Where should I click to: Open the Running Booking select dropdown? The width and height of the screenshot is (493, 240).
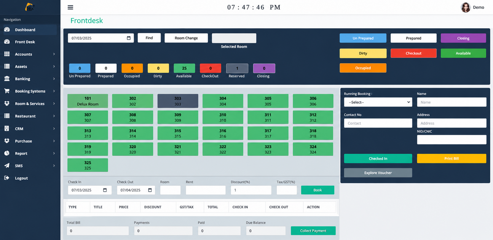(378, 102)
